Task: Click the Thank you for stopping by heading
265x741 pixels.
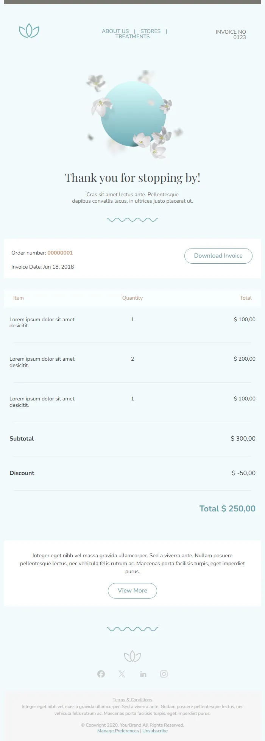Action: (x=132, y=178)
